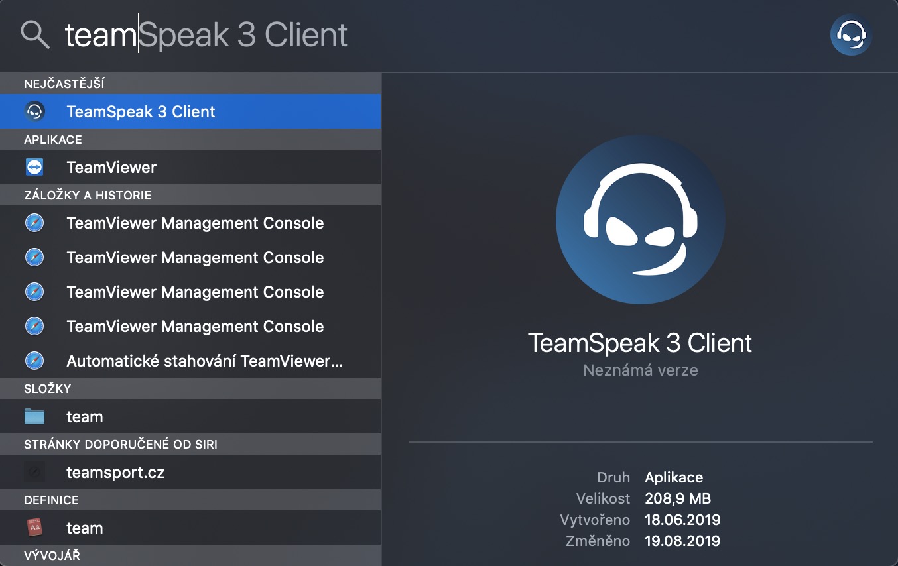Select the "Změněno" label in the preview
This screenshot has width=898, height=566.
(598, 541)
